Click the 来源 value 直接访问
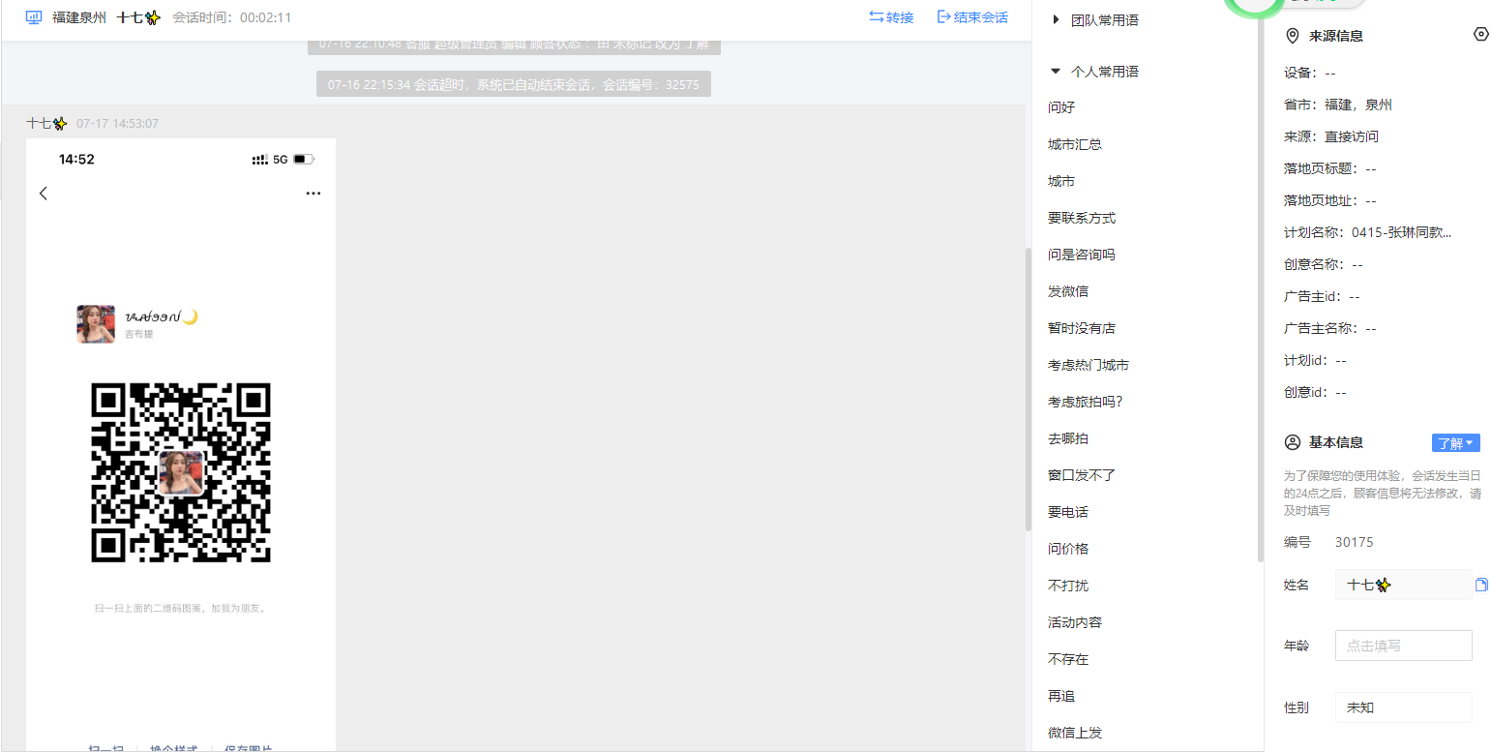 coord(1352,136)
